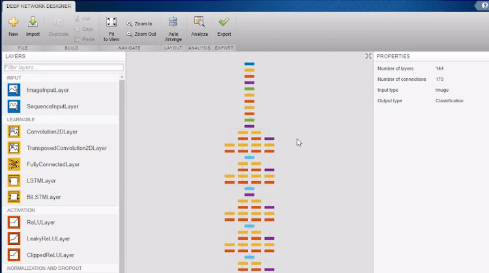Click the layer list scroll-up arrow

tap(122, 77)
